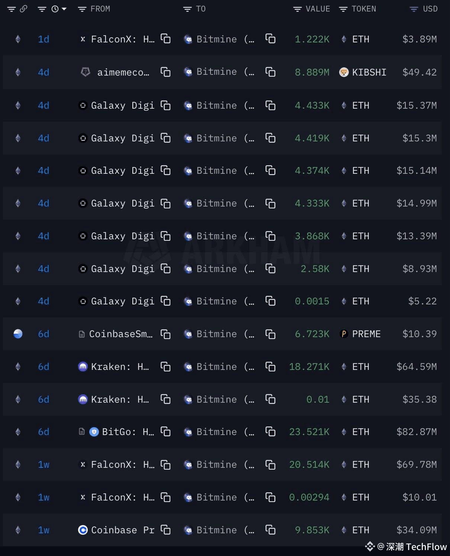Filter by the USD column
Viewport: 450px width, 556px height.
pos(414,9)
